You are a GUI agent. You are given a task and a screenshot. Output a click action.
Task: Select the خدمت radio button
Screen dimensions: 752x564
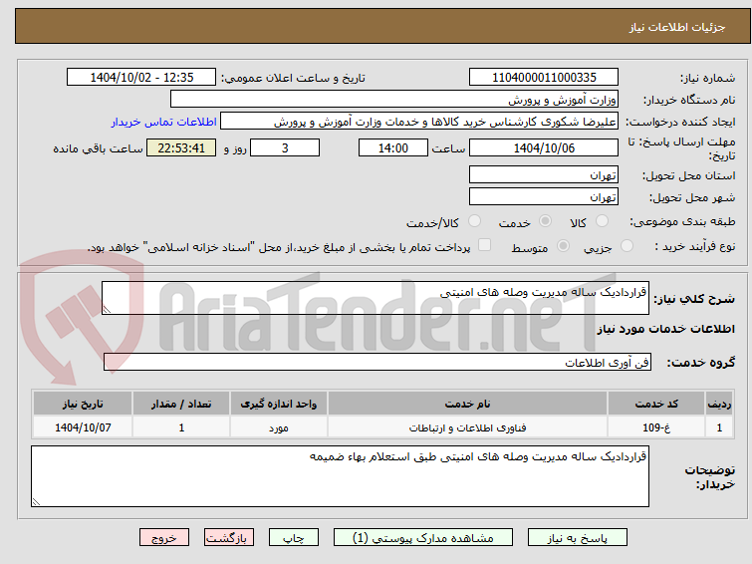pos(545,221)
